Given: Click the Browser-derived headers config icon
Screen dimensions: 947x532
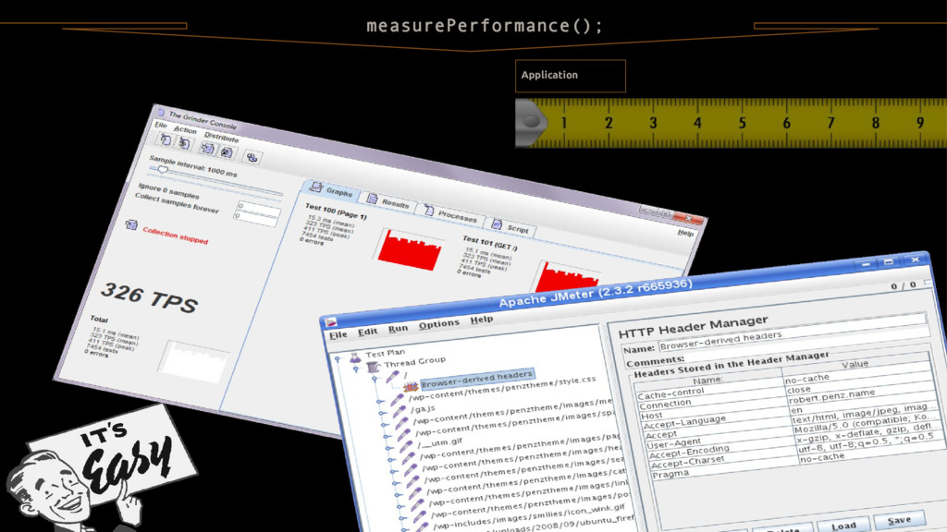Looking at the screenshot, I should 411,387.
